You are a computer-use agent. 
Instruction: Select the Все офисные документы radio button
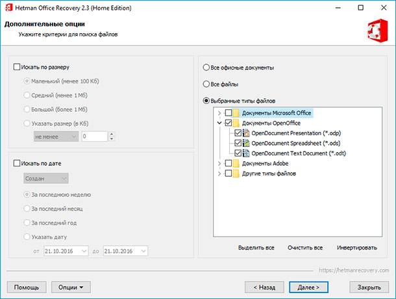[206, 68]
